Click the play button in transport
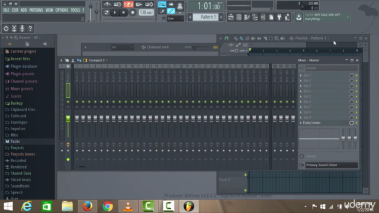The height and width of the screenshot is (213, 379). pyautogui.click(x=115, y=12)
